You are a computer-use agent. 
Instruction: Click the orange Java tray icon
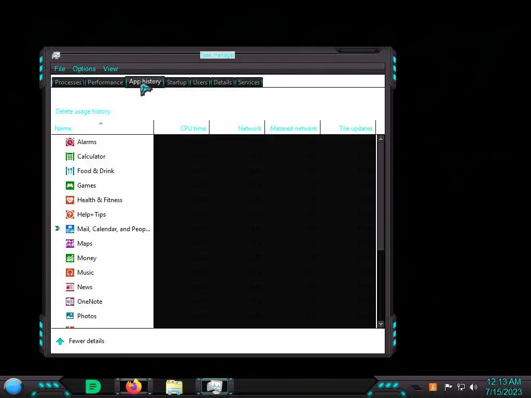[433, 387]
